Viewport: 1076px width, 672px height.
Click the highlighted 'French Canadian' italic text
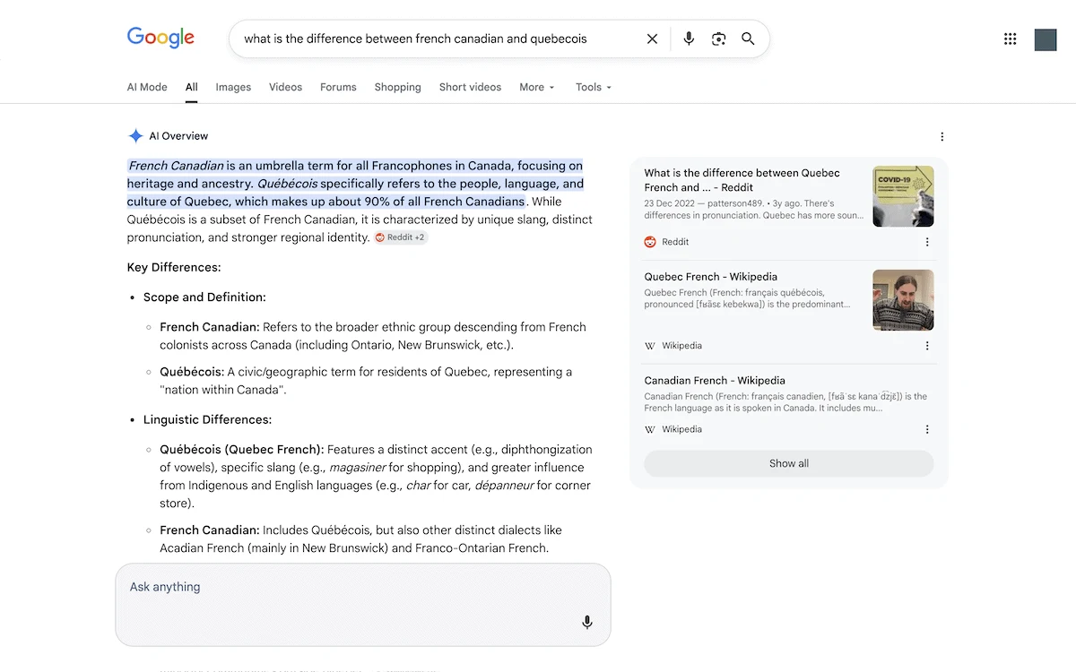click(176, 166)
